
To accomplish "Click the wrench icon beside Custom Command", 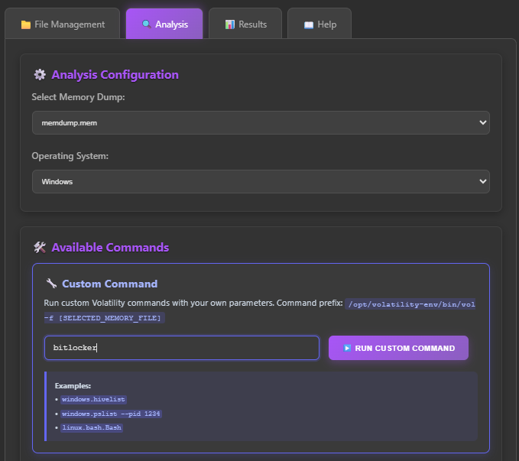I will tap(51, 284).
